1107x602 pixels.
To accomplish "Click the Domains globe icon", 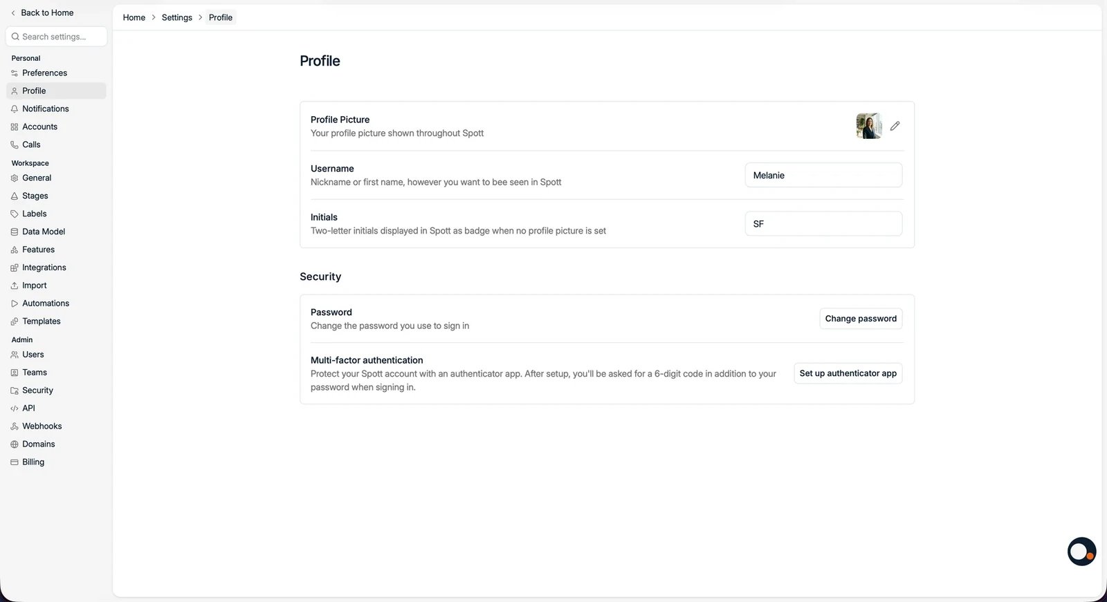I will [x=15, y=445].
